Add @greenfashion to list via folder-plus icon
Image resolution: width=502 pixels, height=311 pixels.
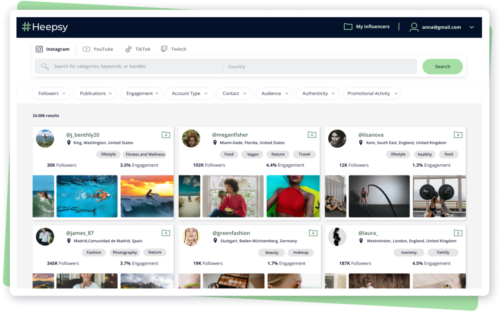pyautogui.click(x=313, y=233)
